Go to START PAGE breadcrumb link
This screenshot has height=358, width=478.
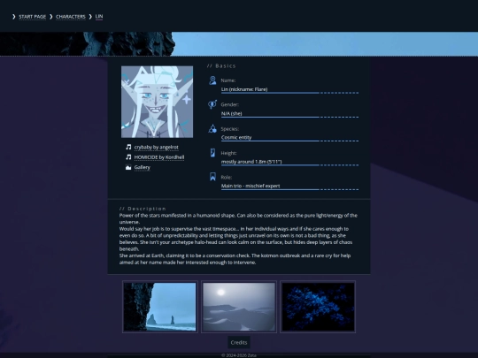(x=33, y=17)
